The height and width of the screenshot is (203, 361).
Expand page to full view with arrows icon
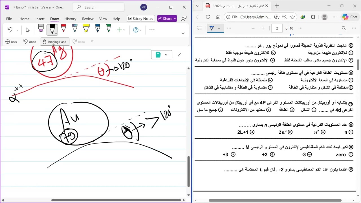click(x=179, y=55)
